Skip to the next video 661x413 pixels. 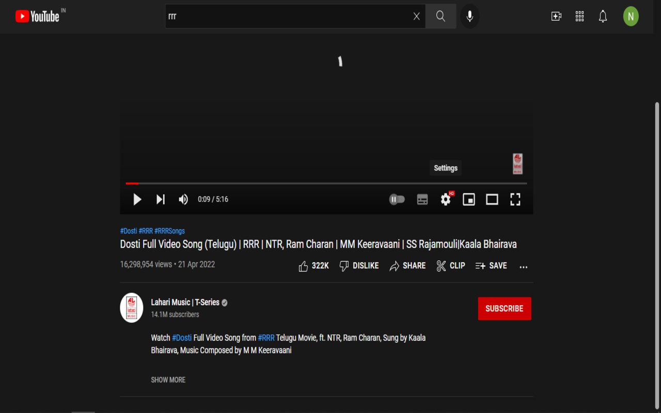point(161,199)
